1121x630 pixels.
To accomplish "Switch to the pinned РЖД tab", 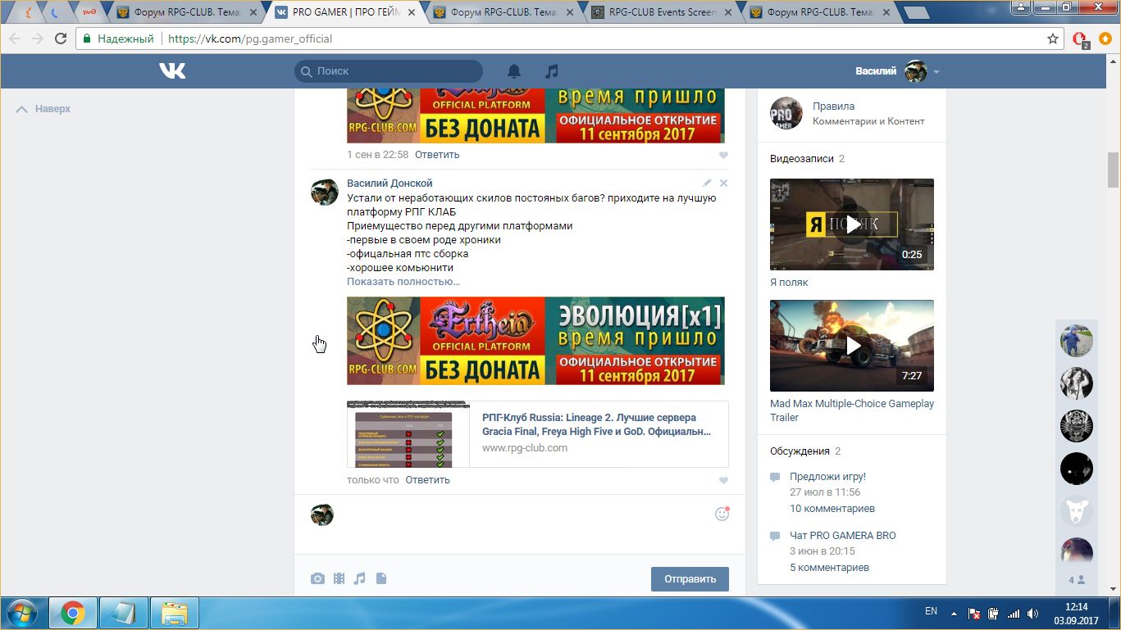I will point(88,12).
